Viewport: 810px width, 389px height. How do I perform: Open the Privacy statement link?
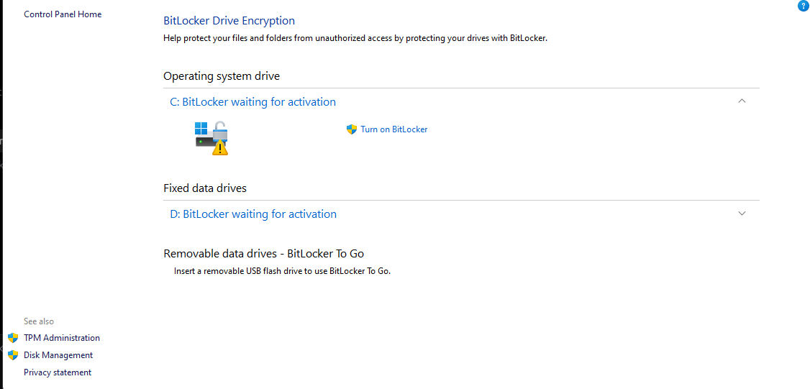tap(58, 372)
